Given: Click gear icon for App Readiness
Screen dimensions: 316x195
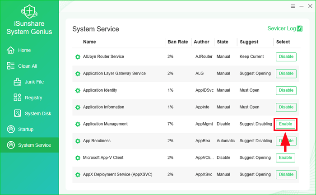Looking at the screenshot, I should [78, 141].
